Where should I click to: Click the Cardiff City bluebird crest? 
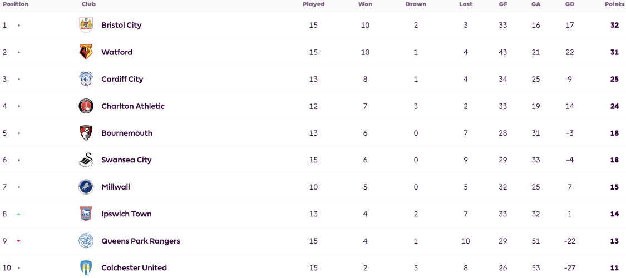86,79
